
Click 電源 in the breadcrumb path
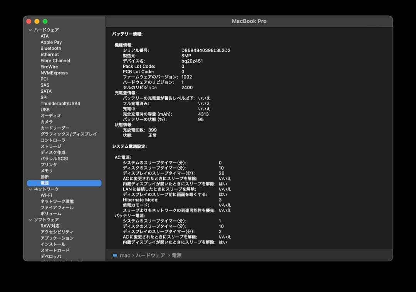(x=176, y=255)
